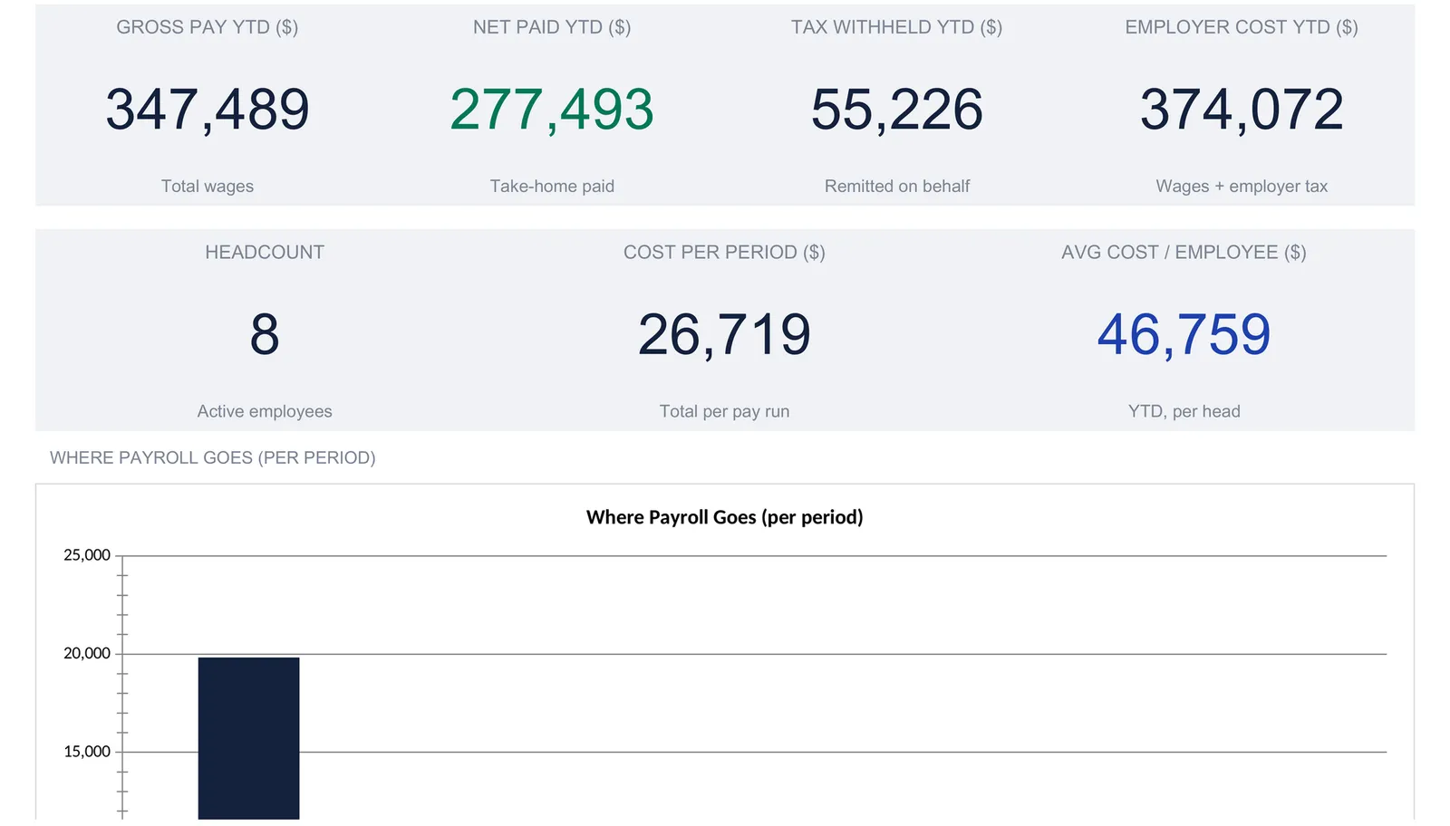Select the 20,000 axis label
Image resolution: width=1450 pixels, height=826 pixels.
[87, 653]
